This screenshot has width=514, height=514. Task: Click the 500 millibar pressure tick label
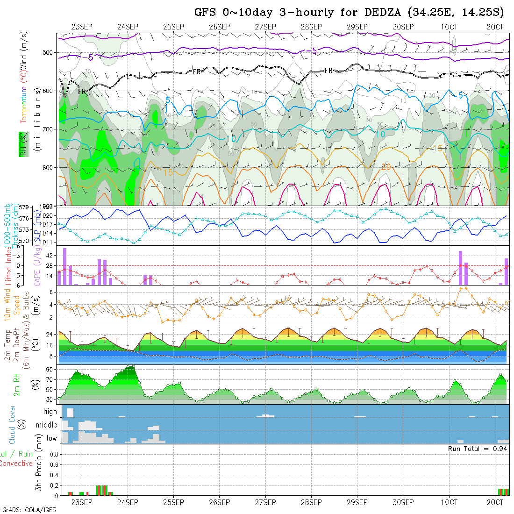pos(48,53)
